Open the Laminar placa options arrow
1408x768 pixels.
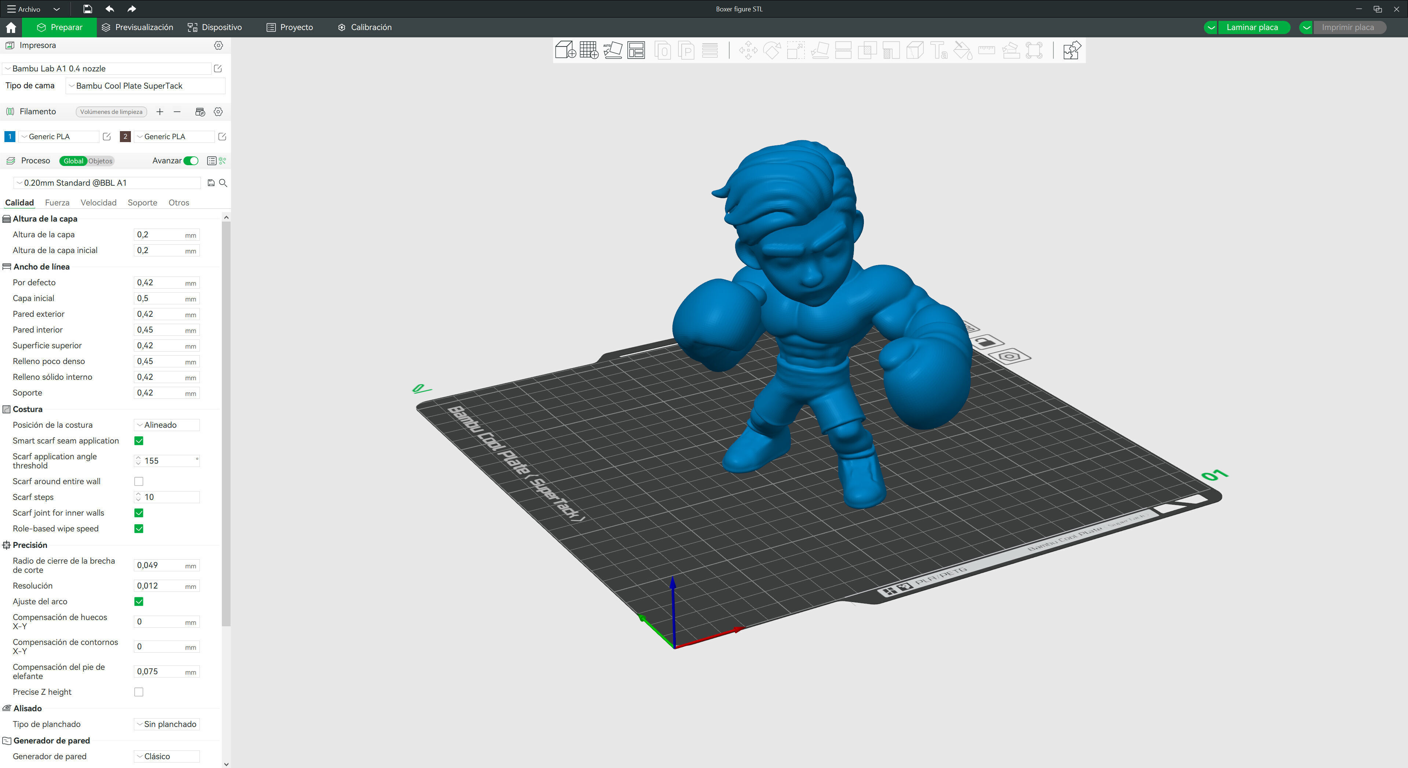[1211, 27]
